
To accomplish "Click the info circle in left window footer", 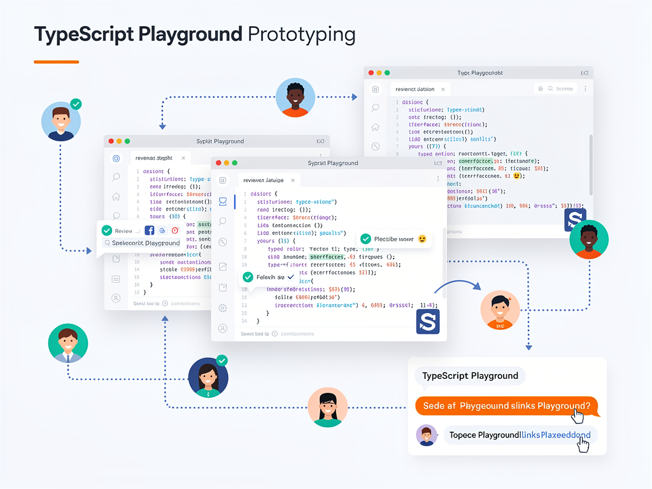I will pyautogui.click(x=165, y=304).
